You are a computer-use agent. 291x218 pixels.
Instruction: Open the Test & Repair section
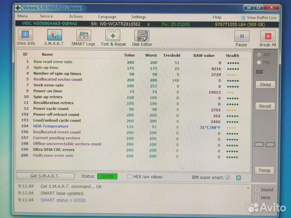tap(113, 38)
